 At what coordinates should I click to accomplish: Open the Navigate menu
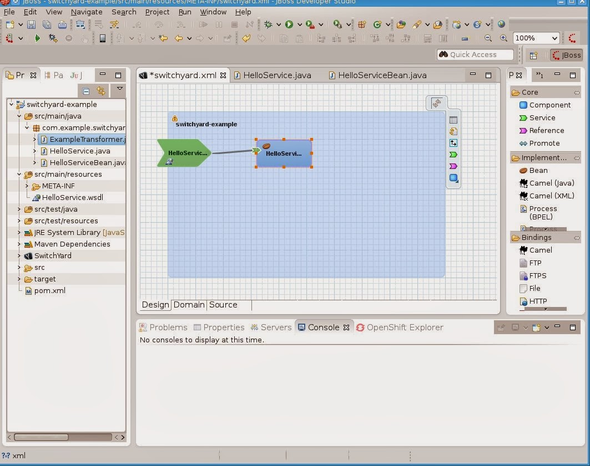pos(87,12)
